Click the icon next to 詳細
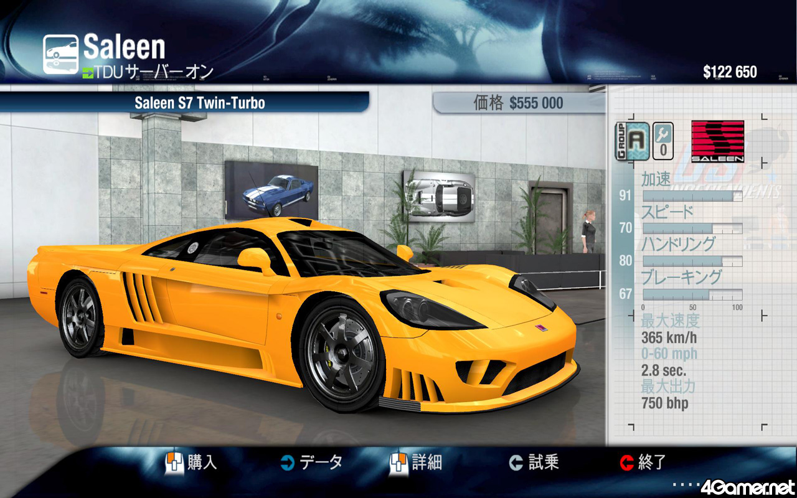 [398, 463]
